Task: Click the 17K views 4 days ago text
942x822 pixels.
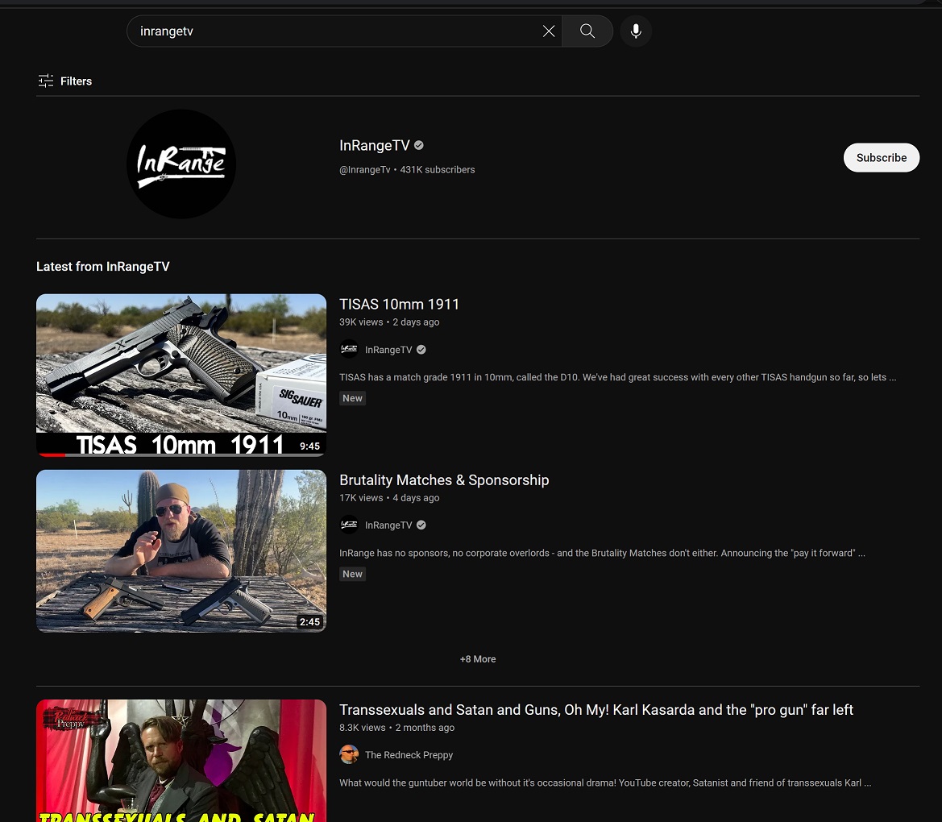Action: point(389,498)
